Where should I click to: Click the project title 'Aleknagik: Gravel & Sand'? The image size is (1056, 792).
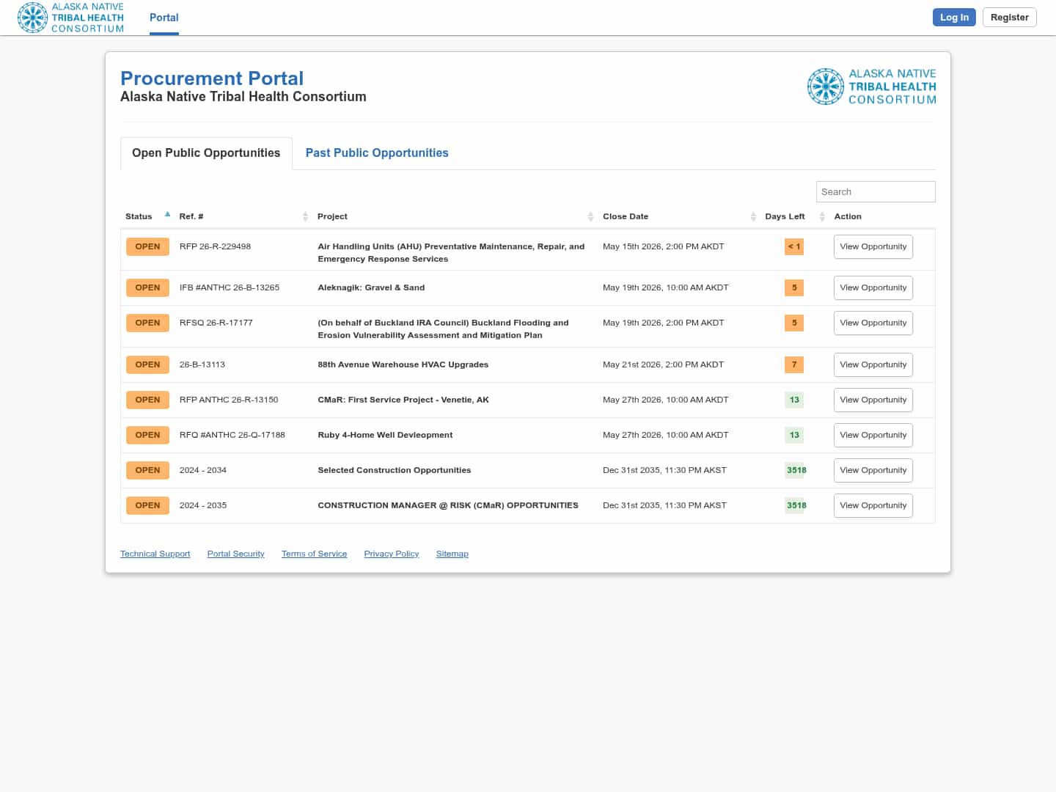[371, 288]
